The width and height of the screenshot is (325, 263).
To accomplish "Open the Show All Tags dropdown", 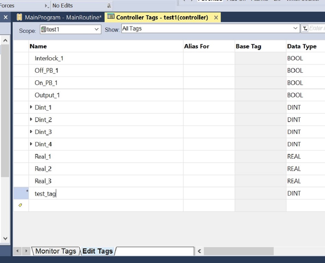I will pyautogui.click(x=296, y=28).
